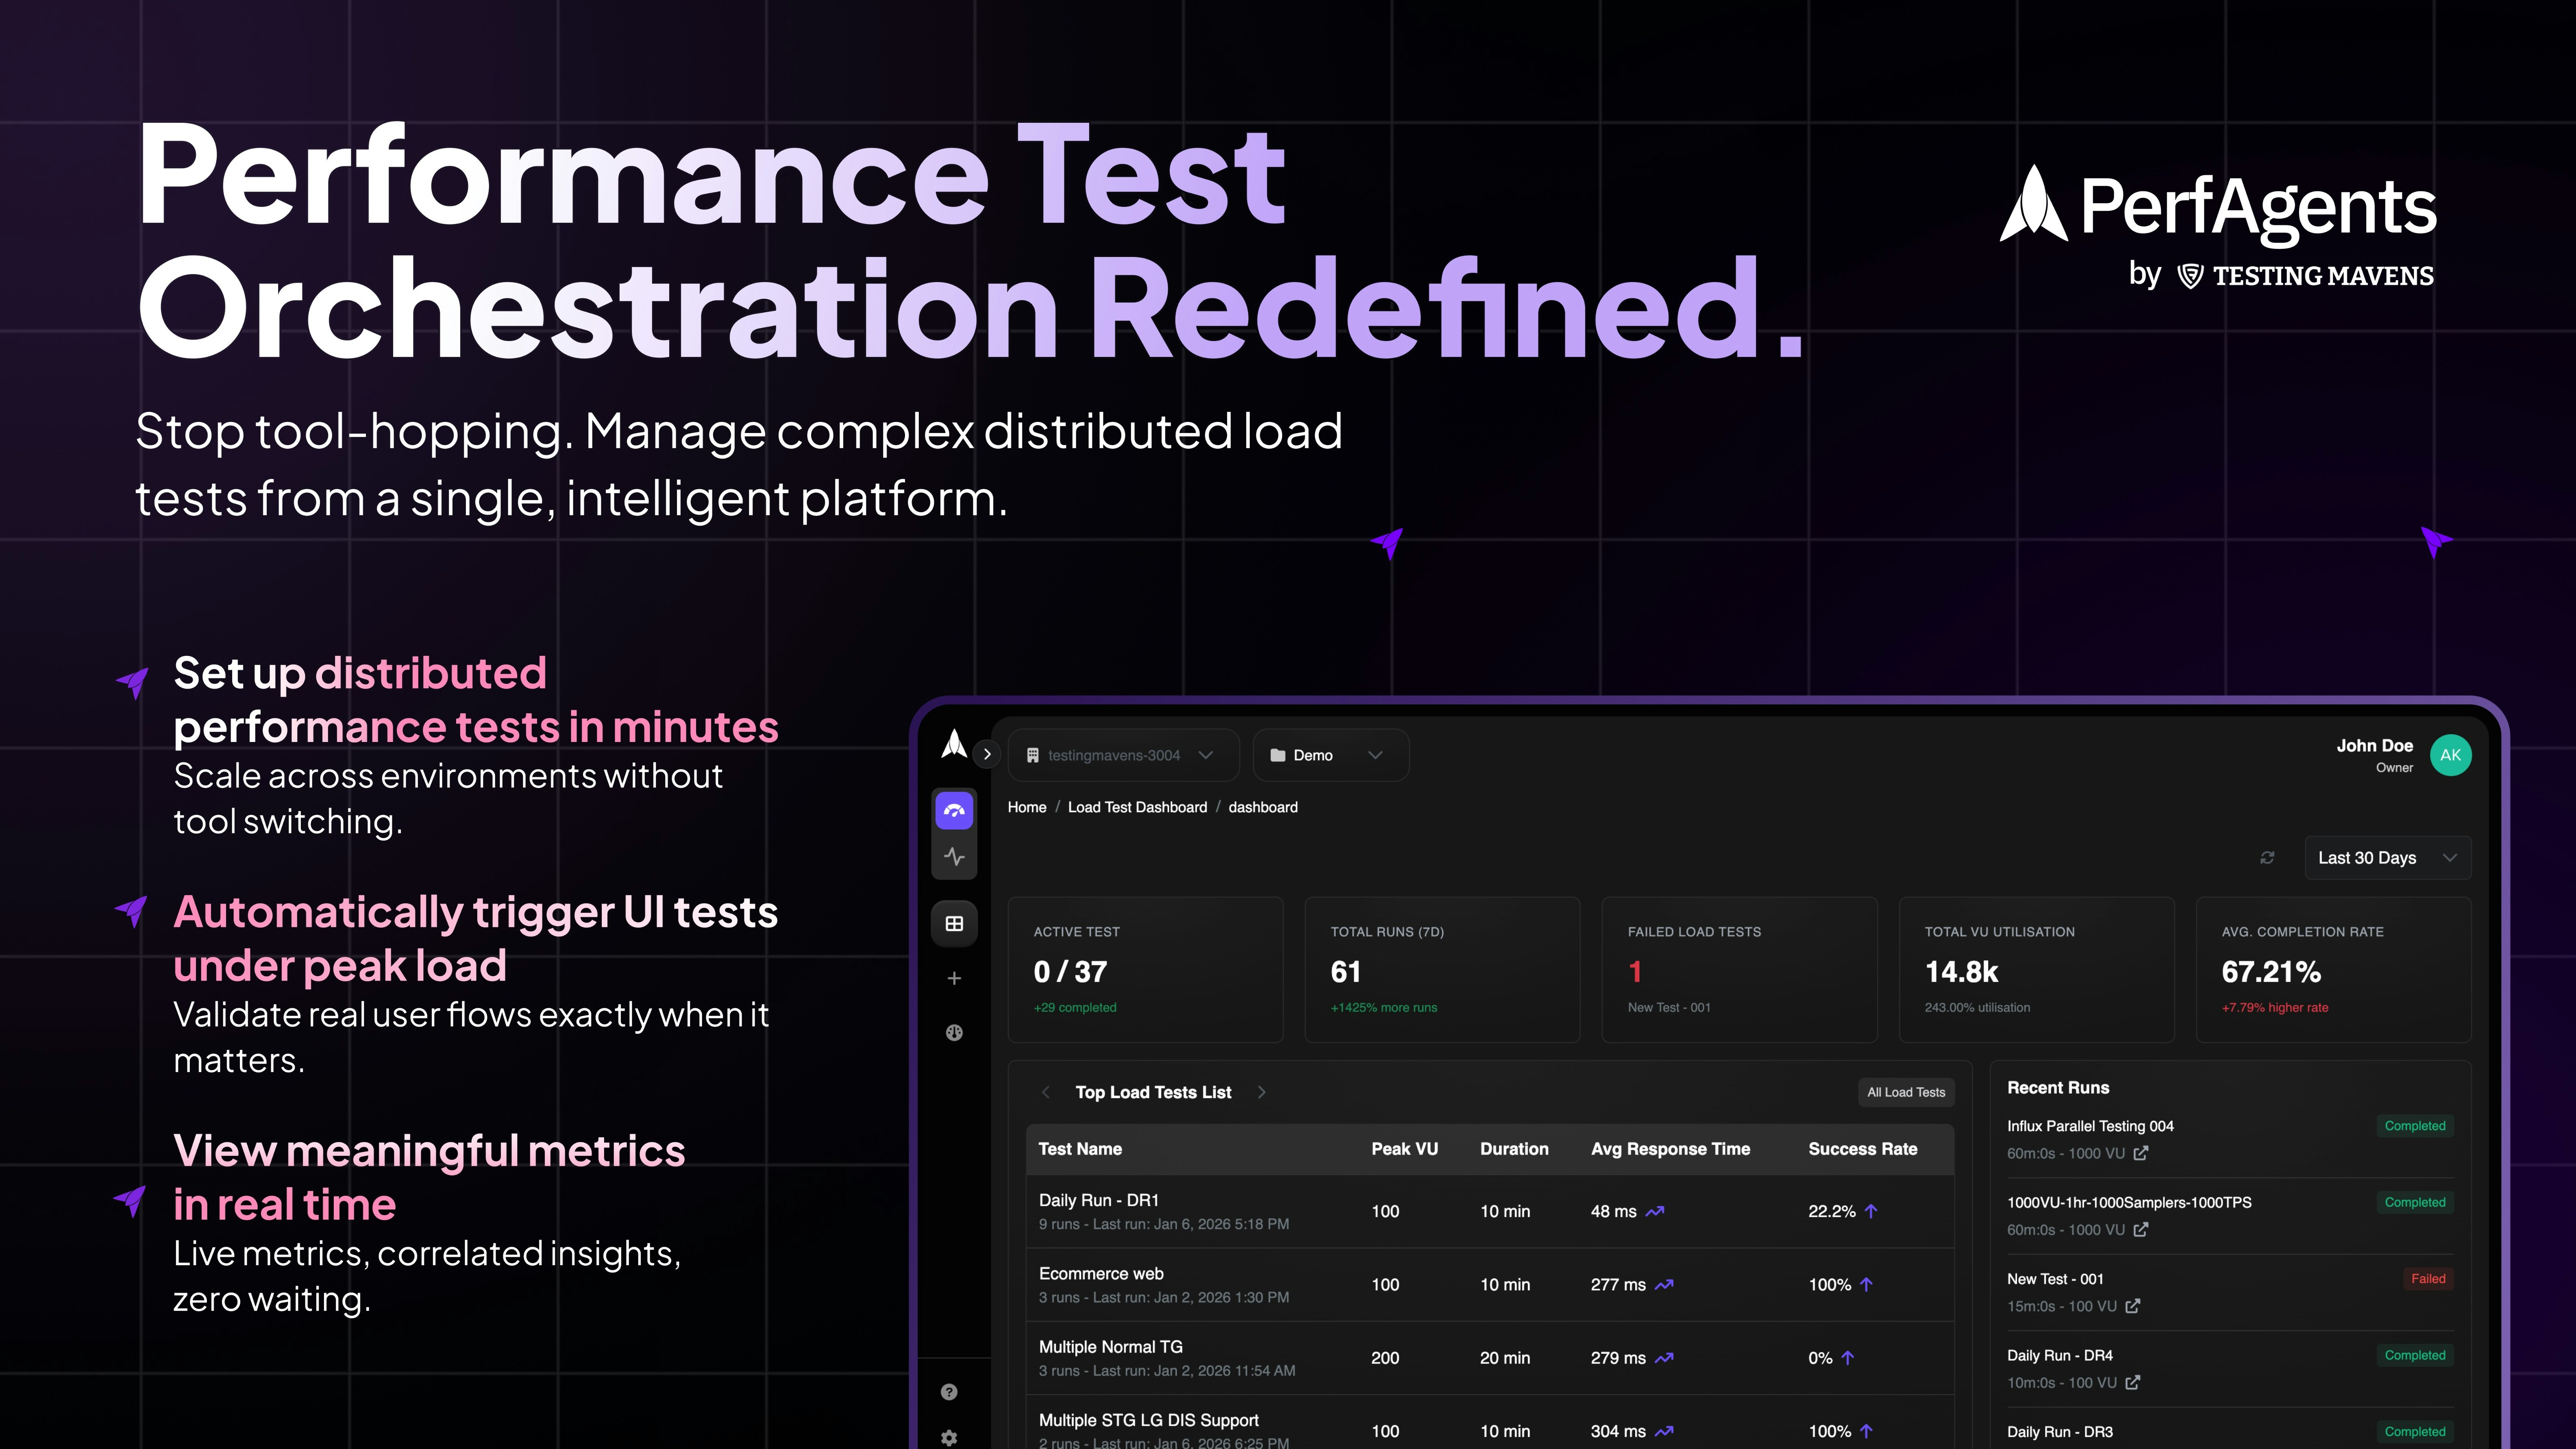Go to next list via right chevron
Image resolution: width=2576 pixels, height=1449 pixels.
click(1262, 1092)
